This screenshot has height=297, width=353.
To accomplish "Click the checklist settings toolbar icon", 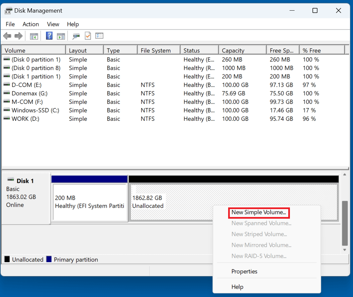I will 99,36.
